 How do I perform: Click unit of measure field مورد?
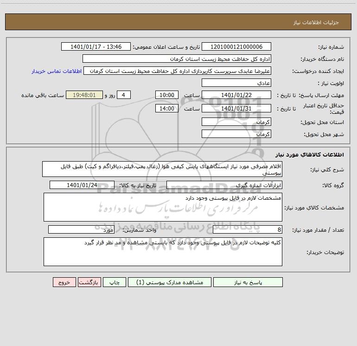point(81,230)
